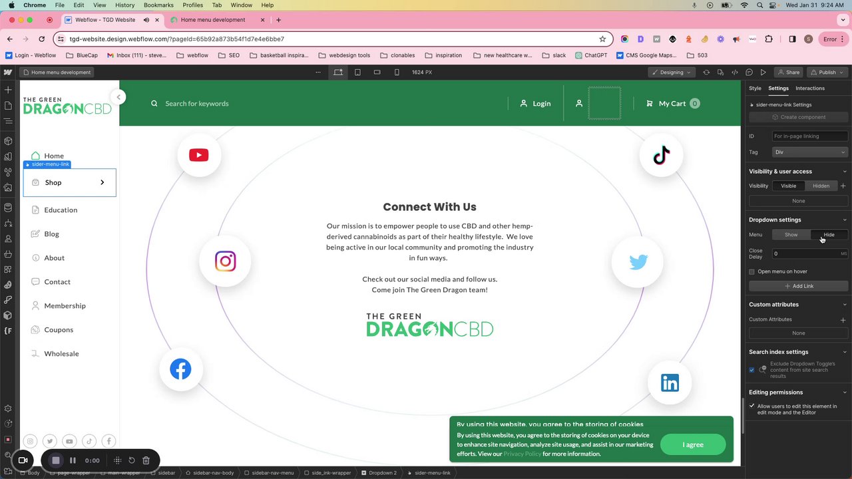Open the Tag Div dropdown
This screenshot has height=479, width=852.
pyautogui.click(x=809, y=152)
